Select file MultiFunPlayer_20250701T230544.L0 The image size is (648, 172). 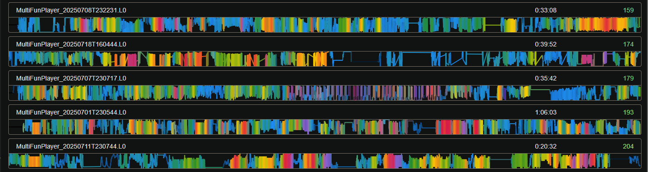pos(71,112)
